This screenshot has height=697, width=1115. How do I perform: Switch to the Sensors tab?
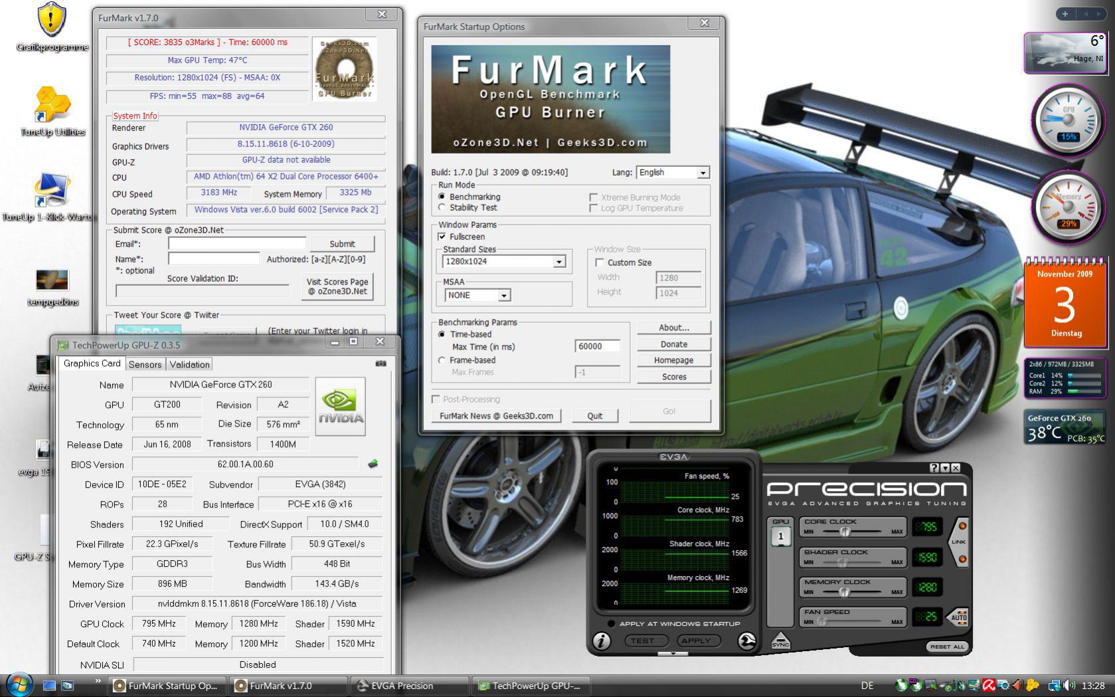(145, 365)
